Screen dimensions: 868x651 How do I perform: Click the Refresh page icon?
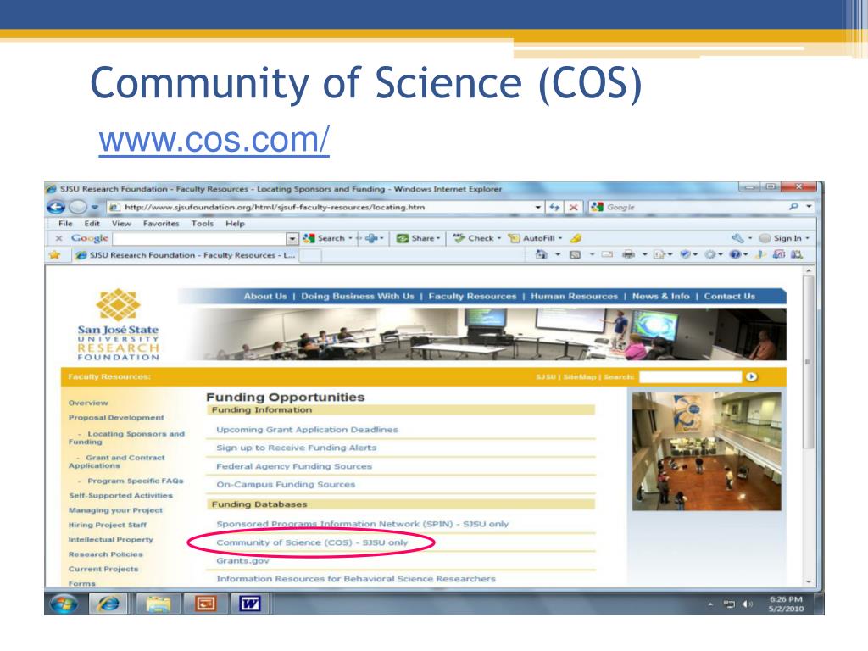[554, 207]
